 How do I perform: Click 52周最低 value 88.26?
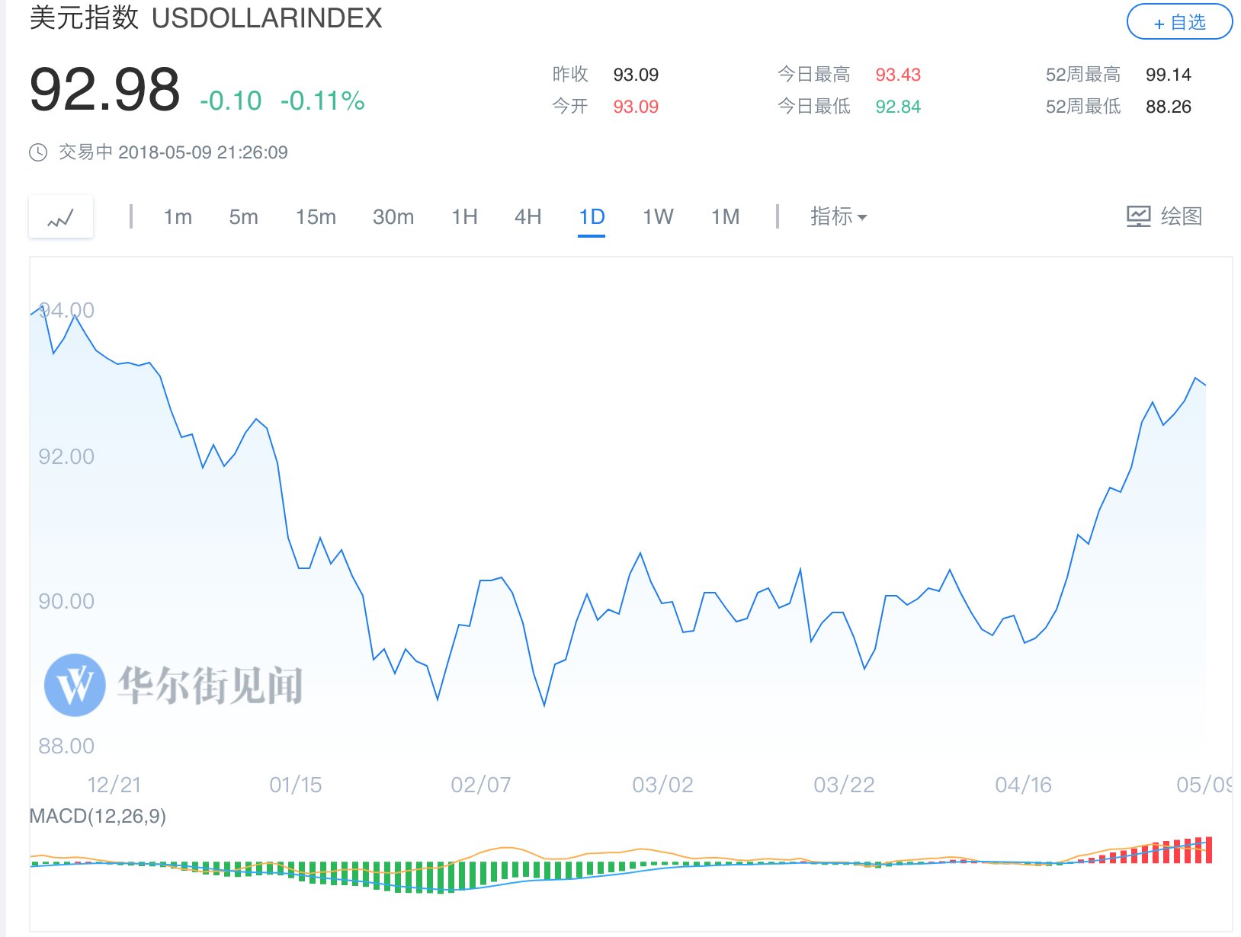[1168, 107]
